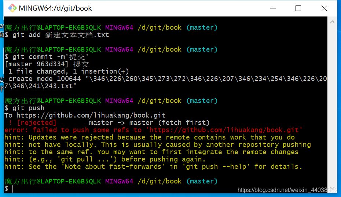The height and width of the screenshot is (197, 341).
Task: Minimize the MINGW64 terminal window
Action: coord(273,8)
